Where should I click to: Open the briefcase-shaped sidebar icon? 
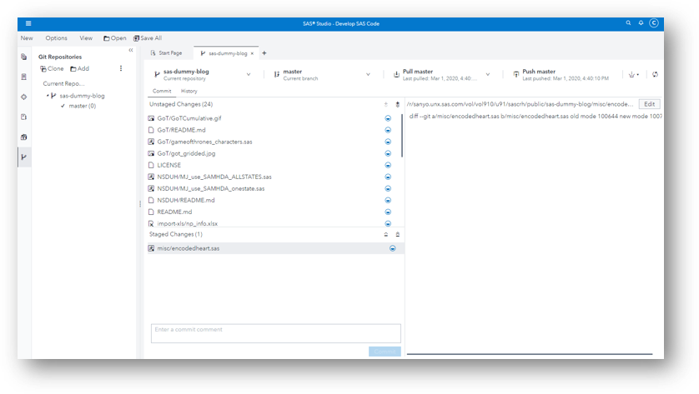(x=24, y=137)
